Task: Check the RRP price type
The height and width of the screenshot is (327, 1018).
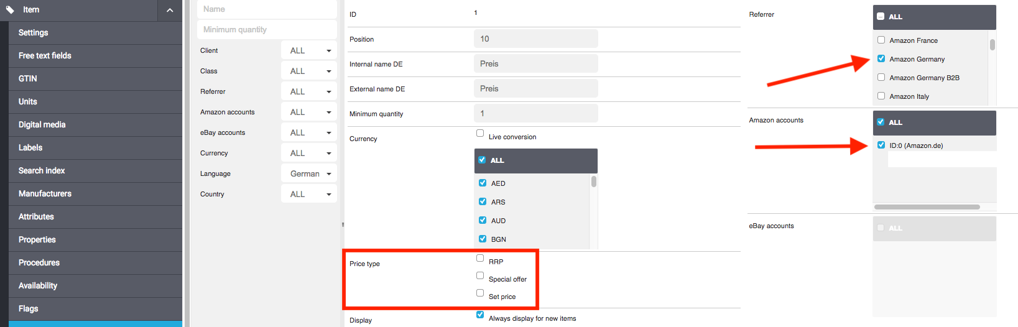Action: point(480,258)
